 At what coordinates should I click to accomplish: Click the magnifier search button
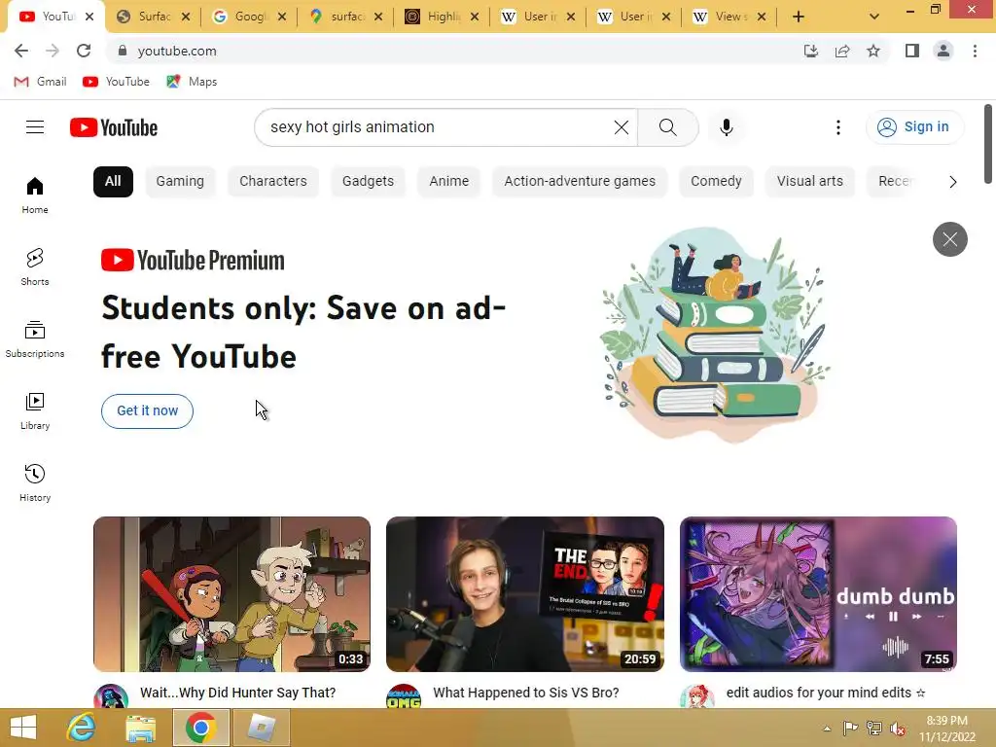[x=667, y=127]
